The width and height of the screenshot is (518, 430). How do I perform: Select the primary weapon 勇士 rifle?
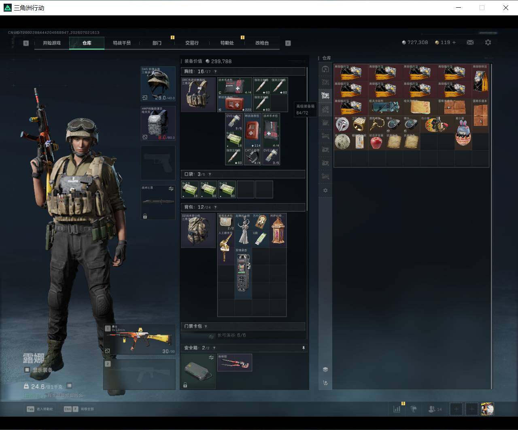pos(140,339)
